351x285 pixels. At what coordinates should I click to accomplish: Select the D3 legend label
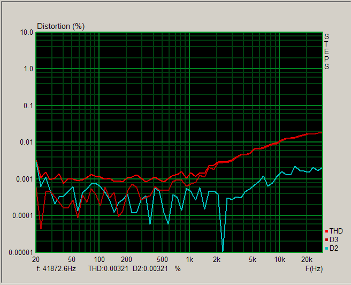pyautogui.click(x=334, y=240)
